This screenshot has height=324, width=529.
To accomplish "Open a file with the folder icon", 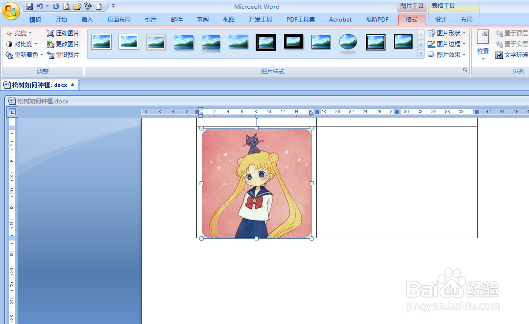I will click(77, 6).
